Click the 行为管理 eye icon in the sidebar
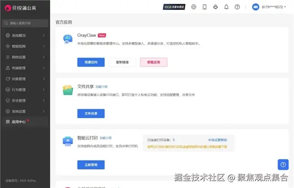The height and width of the screenshot is (188, 294). [8, 90]
